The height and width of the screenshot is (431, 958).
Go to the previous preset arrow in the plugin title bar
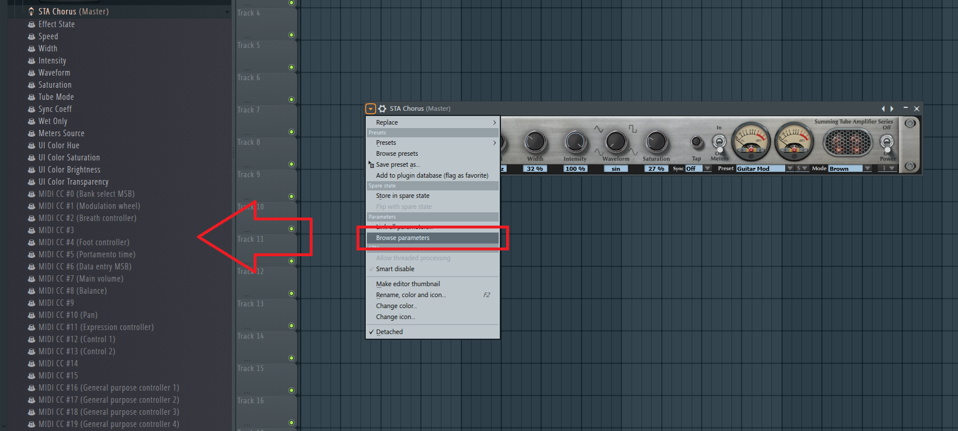point(883,108)
